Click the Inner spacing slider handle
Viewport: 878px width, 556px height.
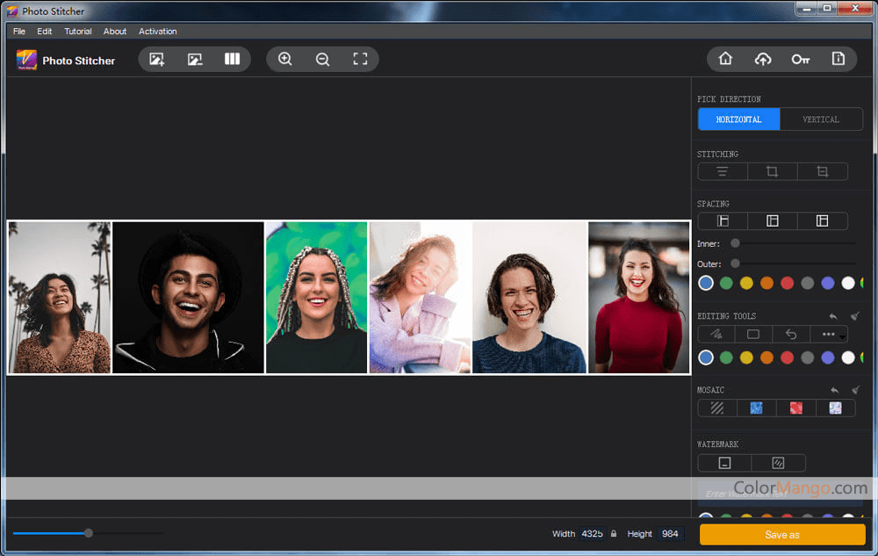point(735,243)
